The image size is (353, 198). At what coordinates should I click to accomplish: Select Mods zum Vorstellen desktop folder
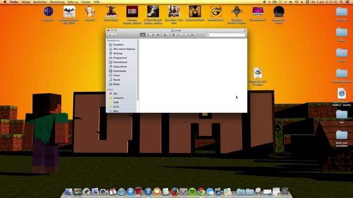point(342,135)
